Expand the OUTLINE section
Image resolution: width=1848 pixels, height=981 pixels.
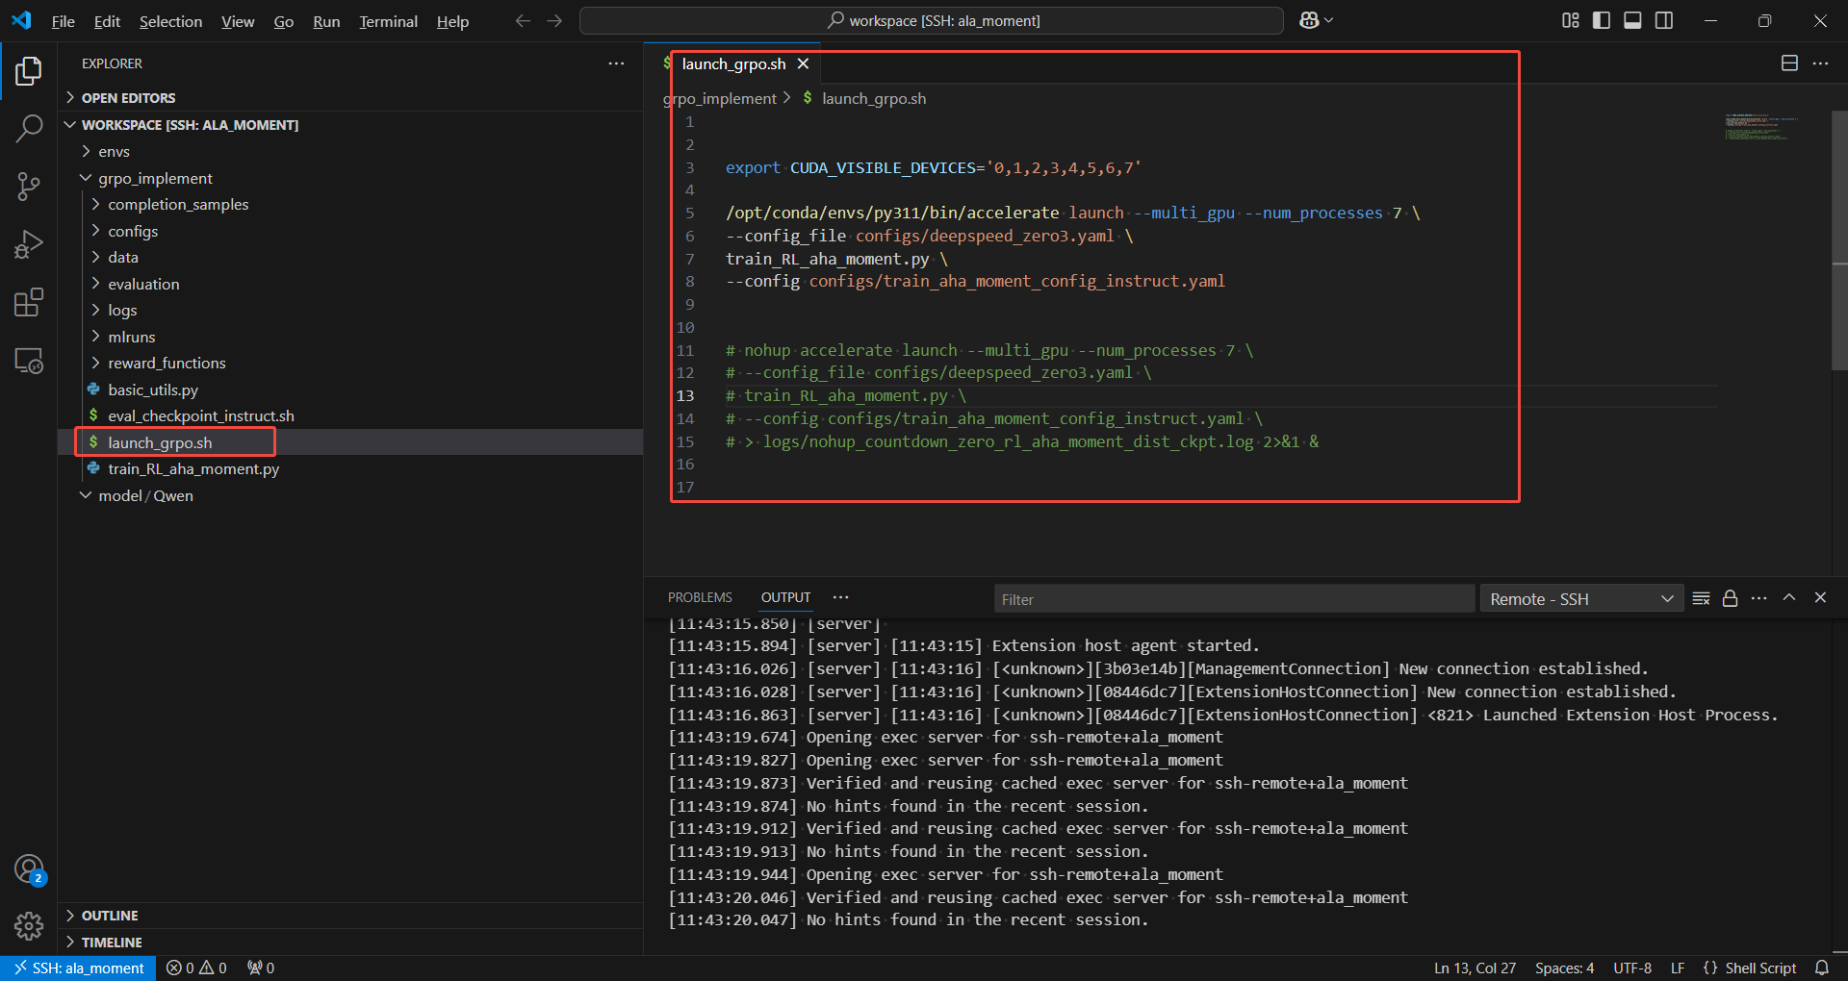[x=110, y=916]
